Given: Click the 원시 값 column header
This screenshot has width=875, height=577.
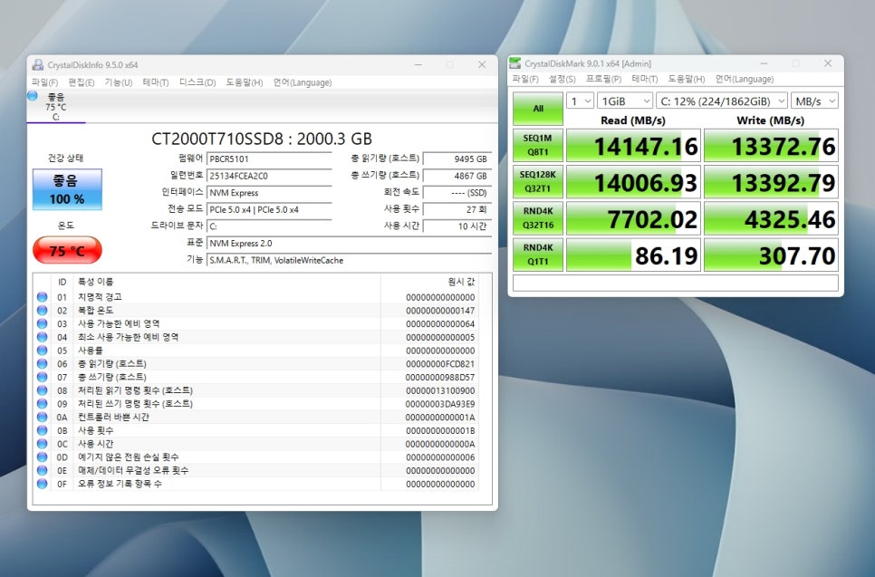Looking at the screenshot, I should tap(428, 282).
